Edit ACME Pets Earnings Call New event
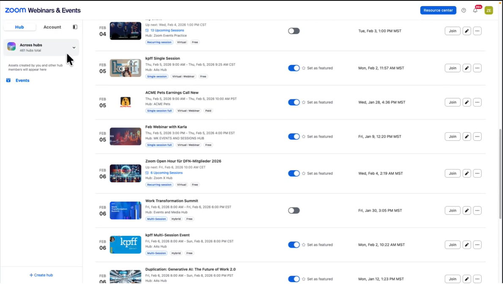 (x=467, y=102)
